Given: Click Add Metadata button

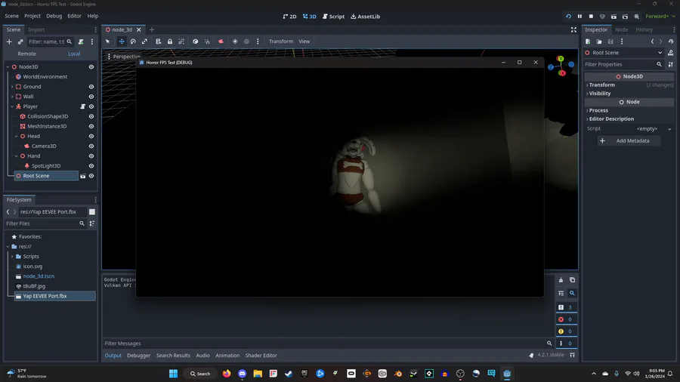Looking at the screenshot, I should point(629,140).
